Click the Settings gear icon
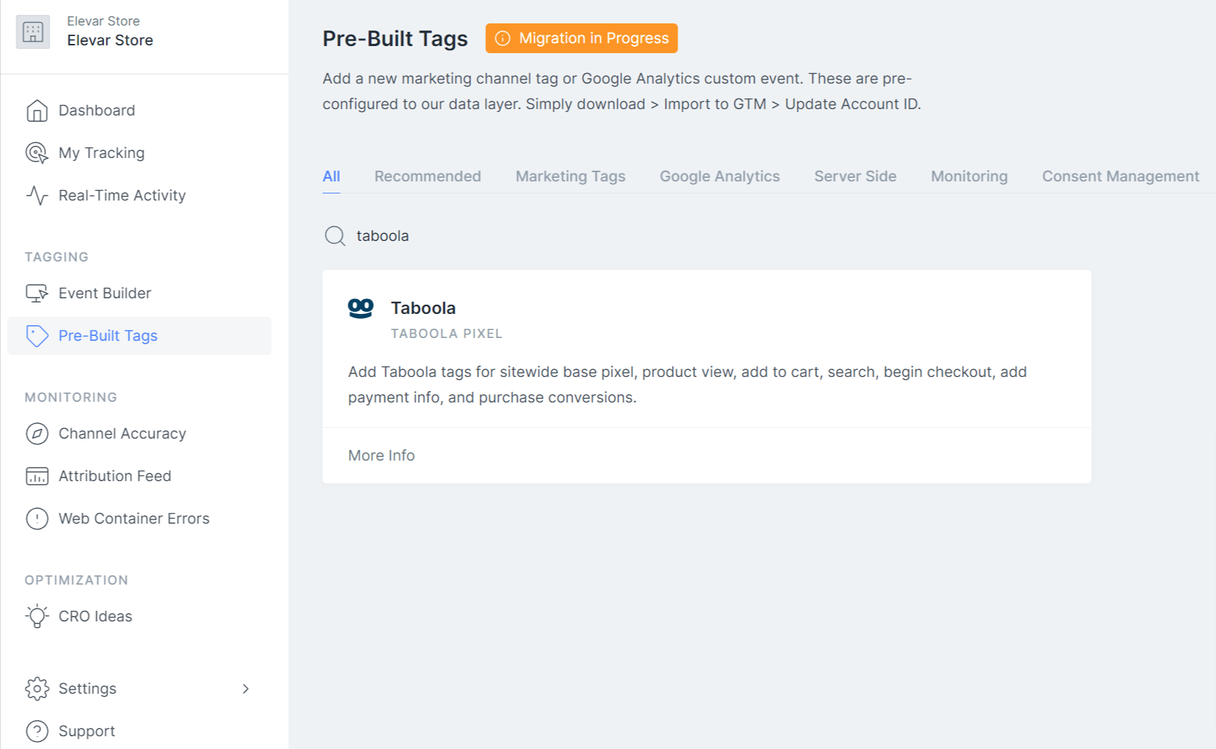 coord(37,689)
